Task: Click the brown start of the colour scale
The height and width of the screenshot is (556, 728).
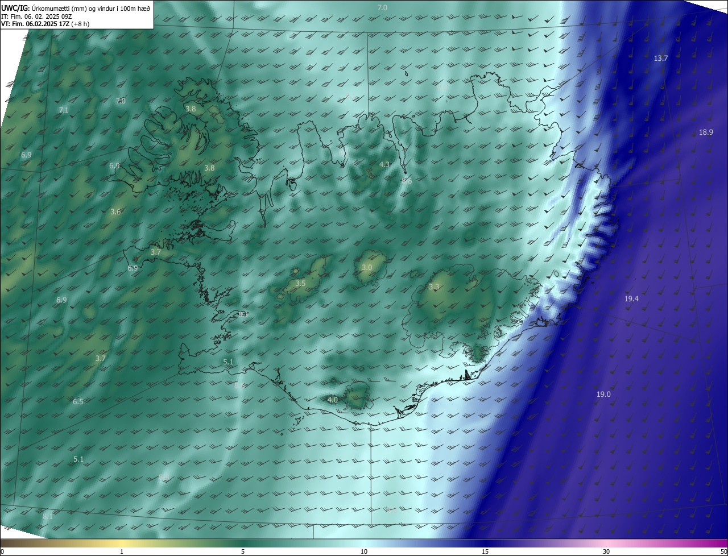Action: [7, 543]
